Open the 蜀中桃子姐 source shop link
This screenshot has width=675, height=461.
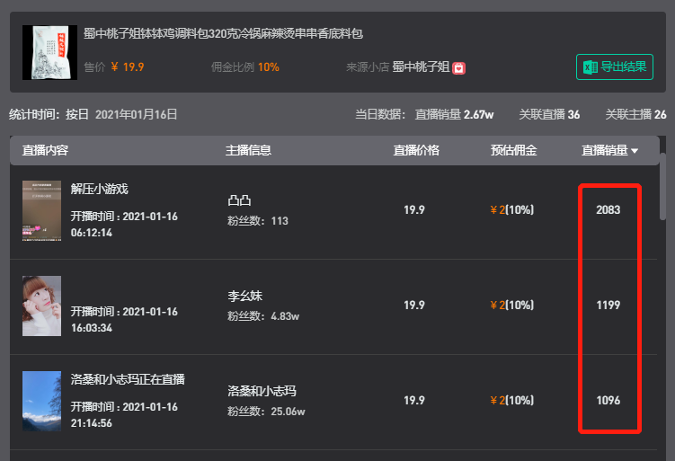tap(421, 67)
